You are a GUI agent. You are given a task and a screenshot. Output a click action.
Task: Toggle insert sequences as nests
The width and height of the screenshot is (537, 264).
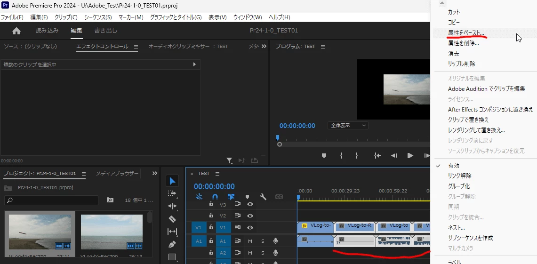(x=199, y=197)
